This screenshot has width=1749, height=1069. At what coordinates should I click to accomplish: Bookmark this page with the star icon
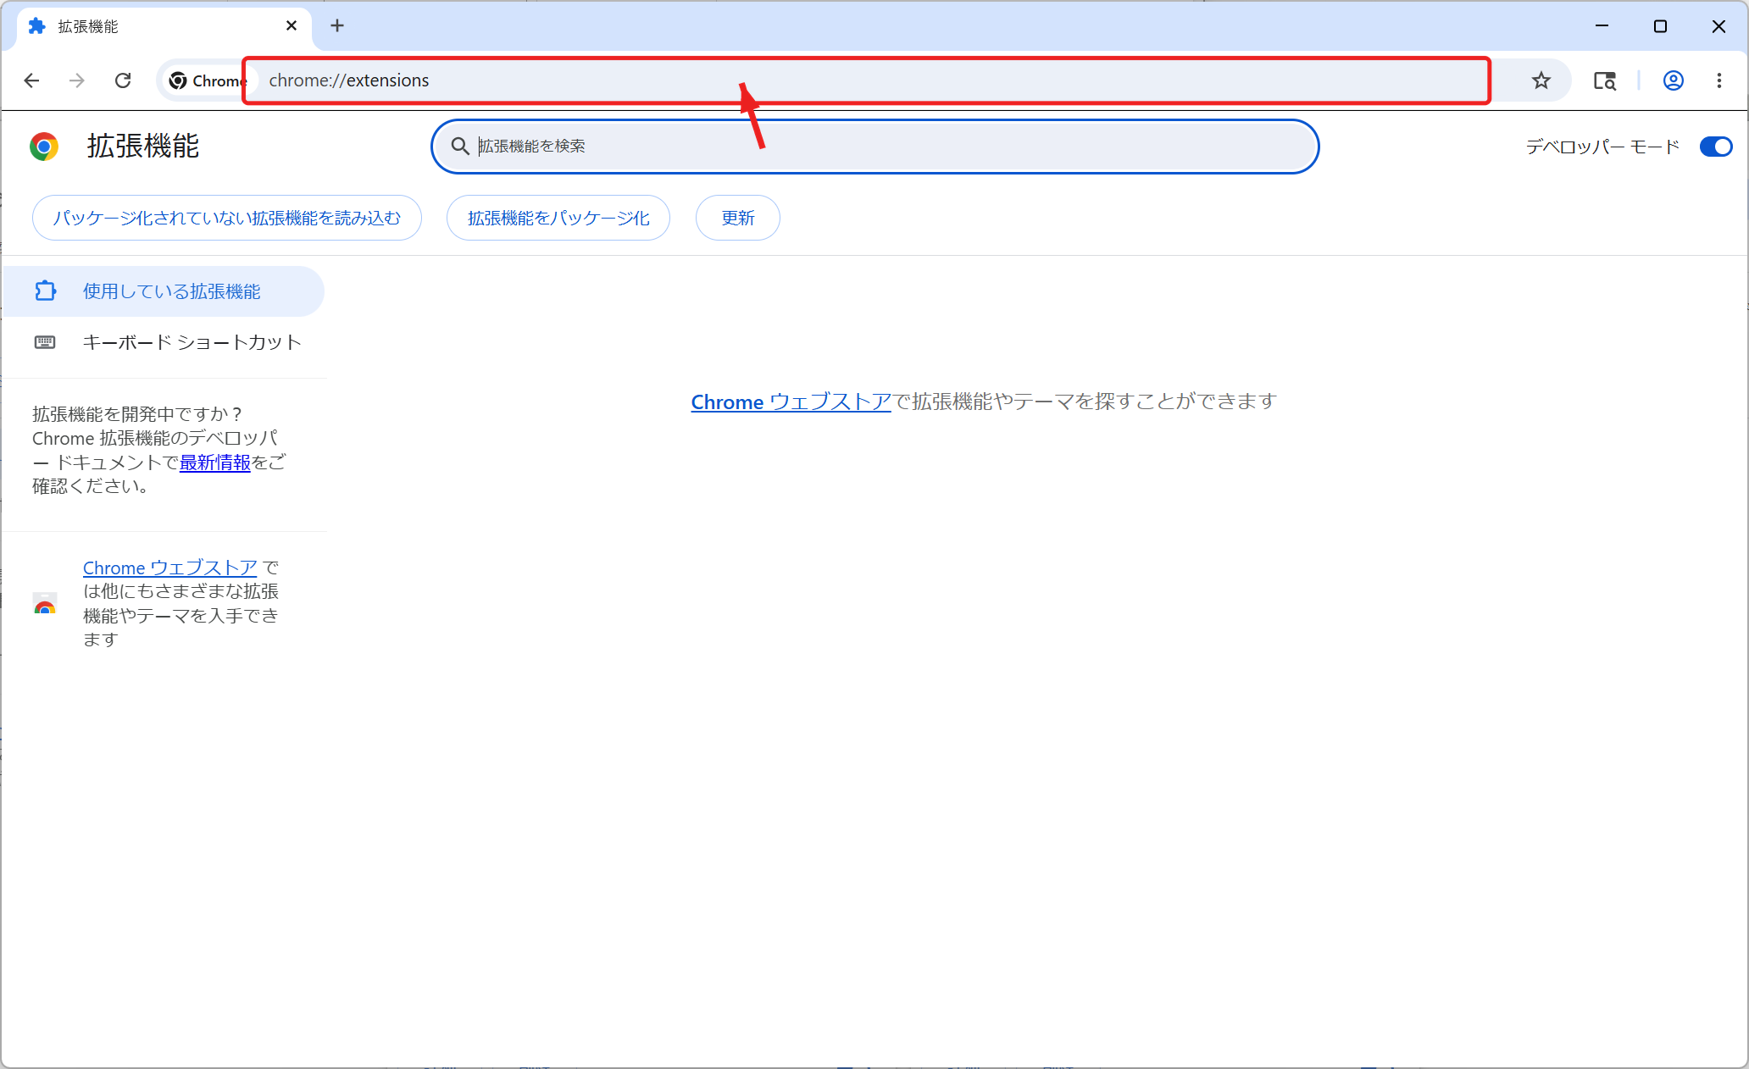click(1541, 80)
